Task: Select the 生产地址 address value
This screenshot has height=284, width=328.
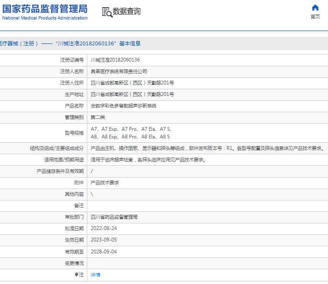Action: (132, 95)
